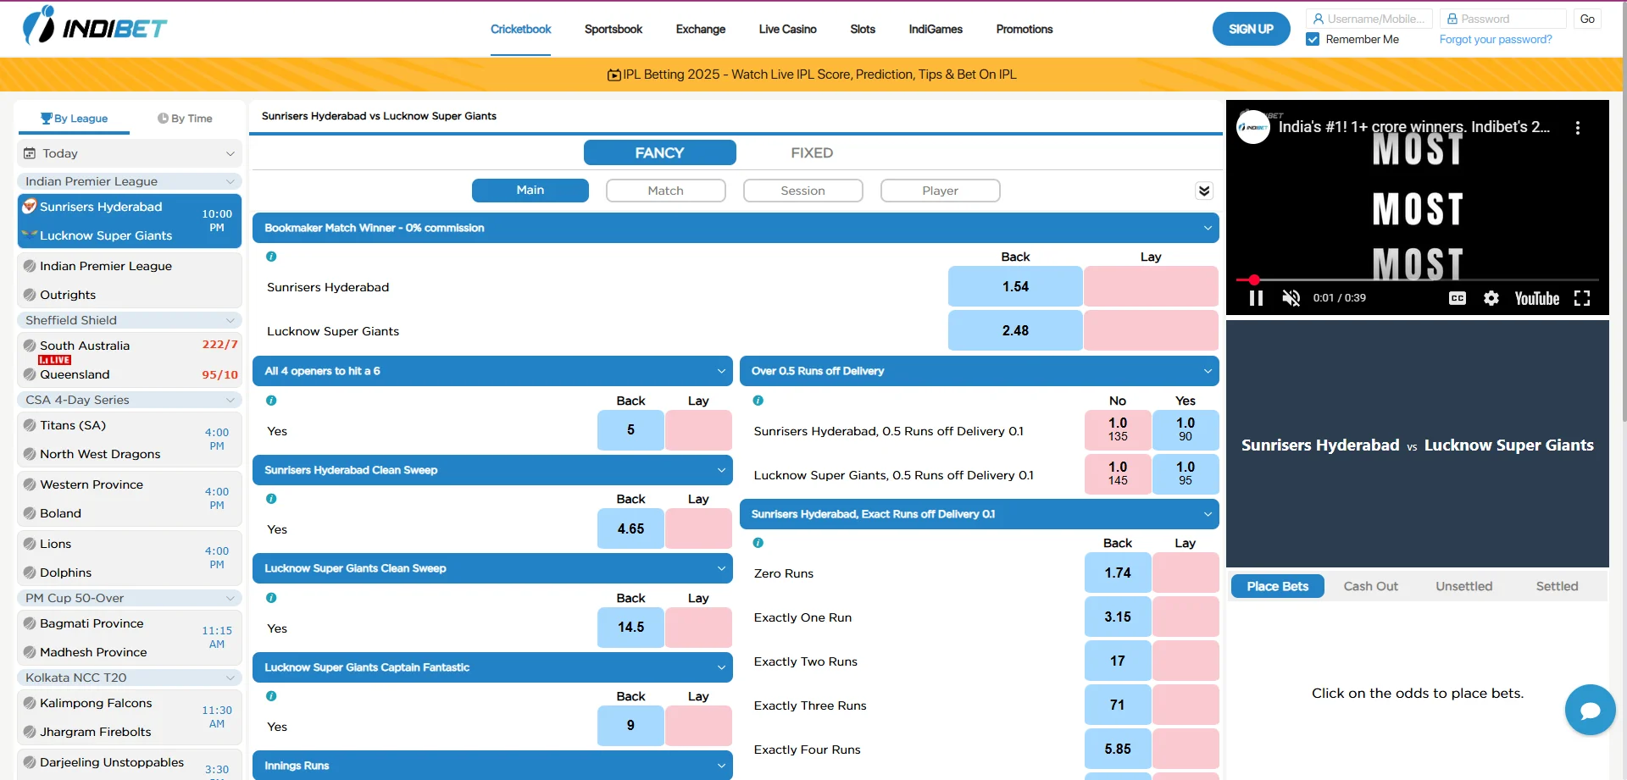Switch the sidebar to By Time
1627x780 pixels.
(185, 119)
